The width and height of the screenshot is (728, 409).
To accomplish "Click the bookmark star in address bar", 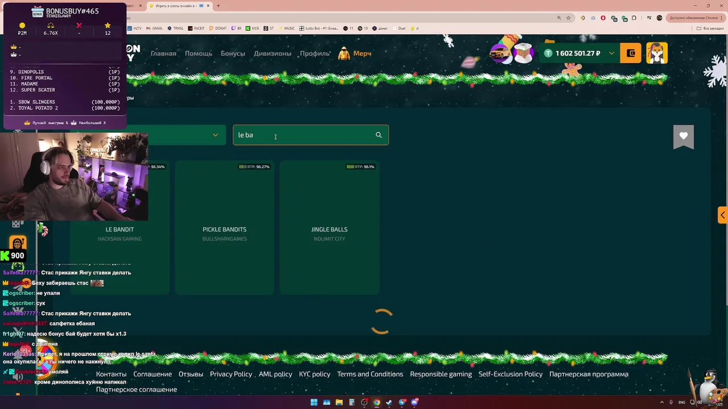I will [x=568, y=18].
